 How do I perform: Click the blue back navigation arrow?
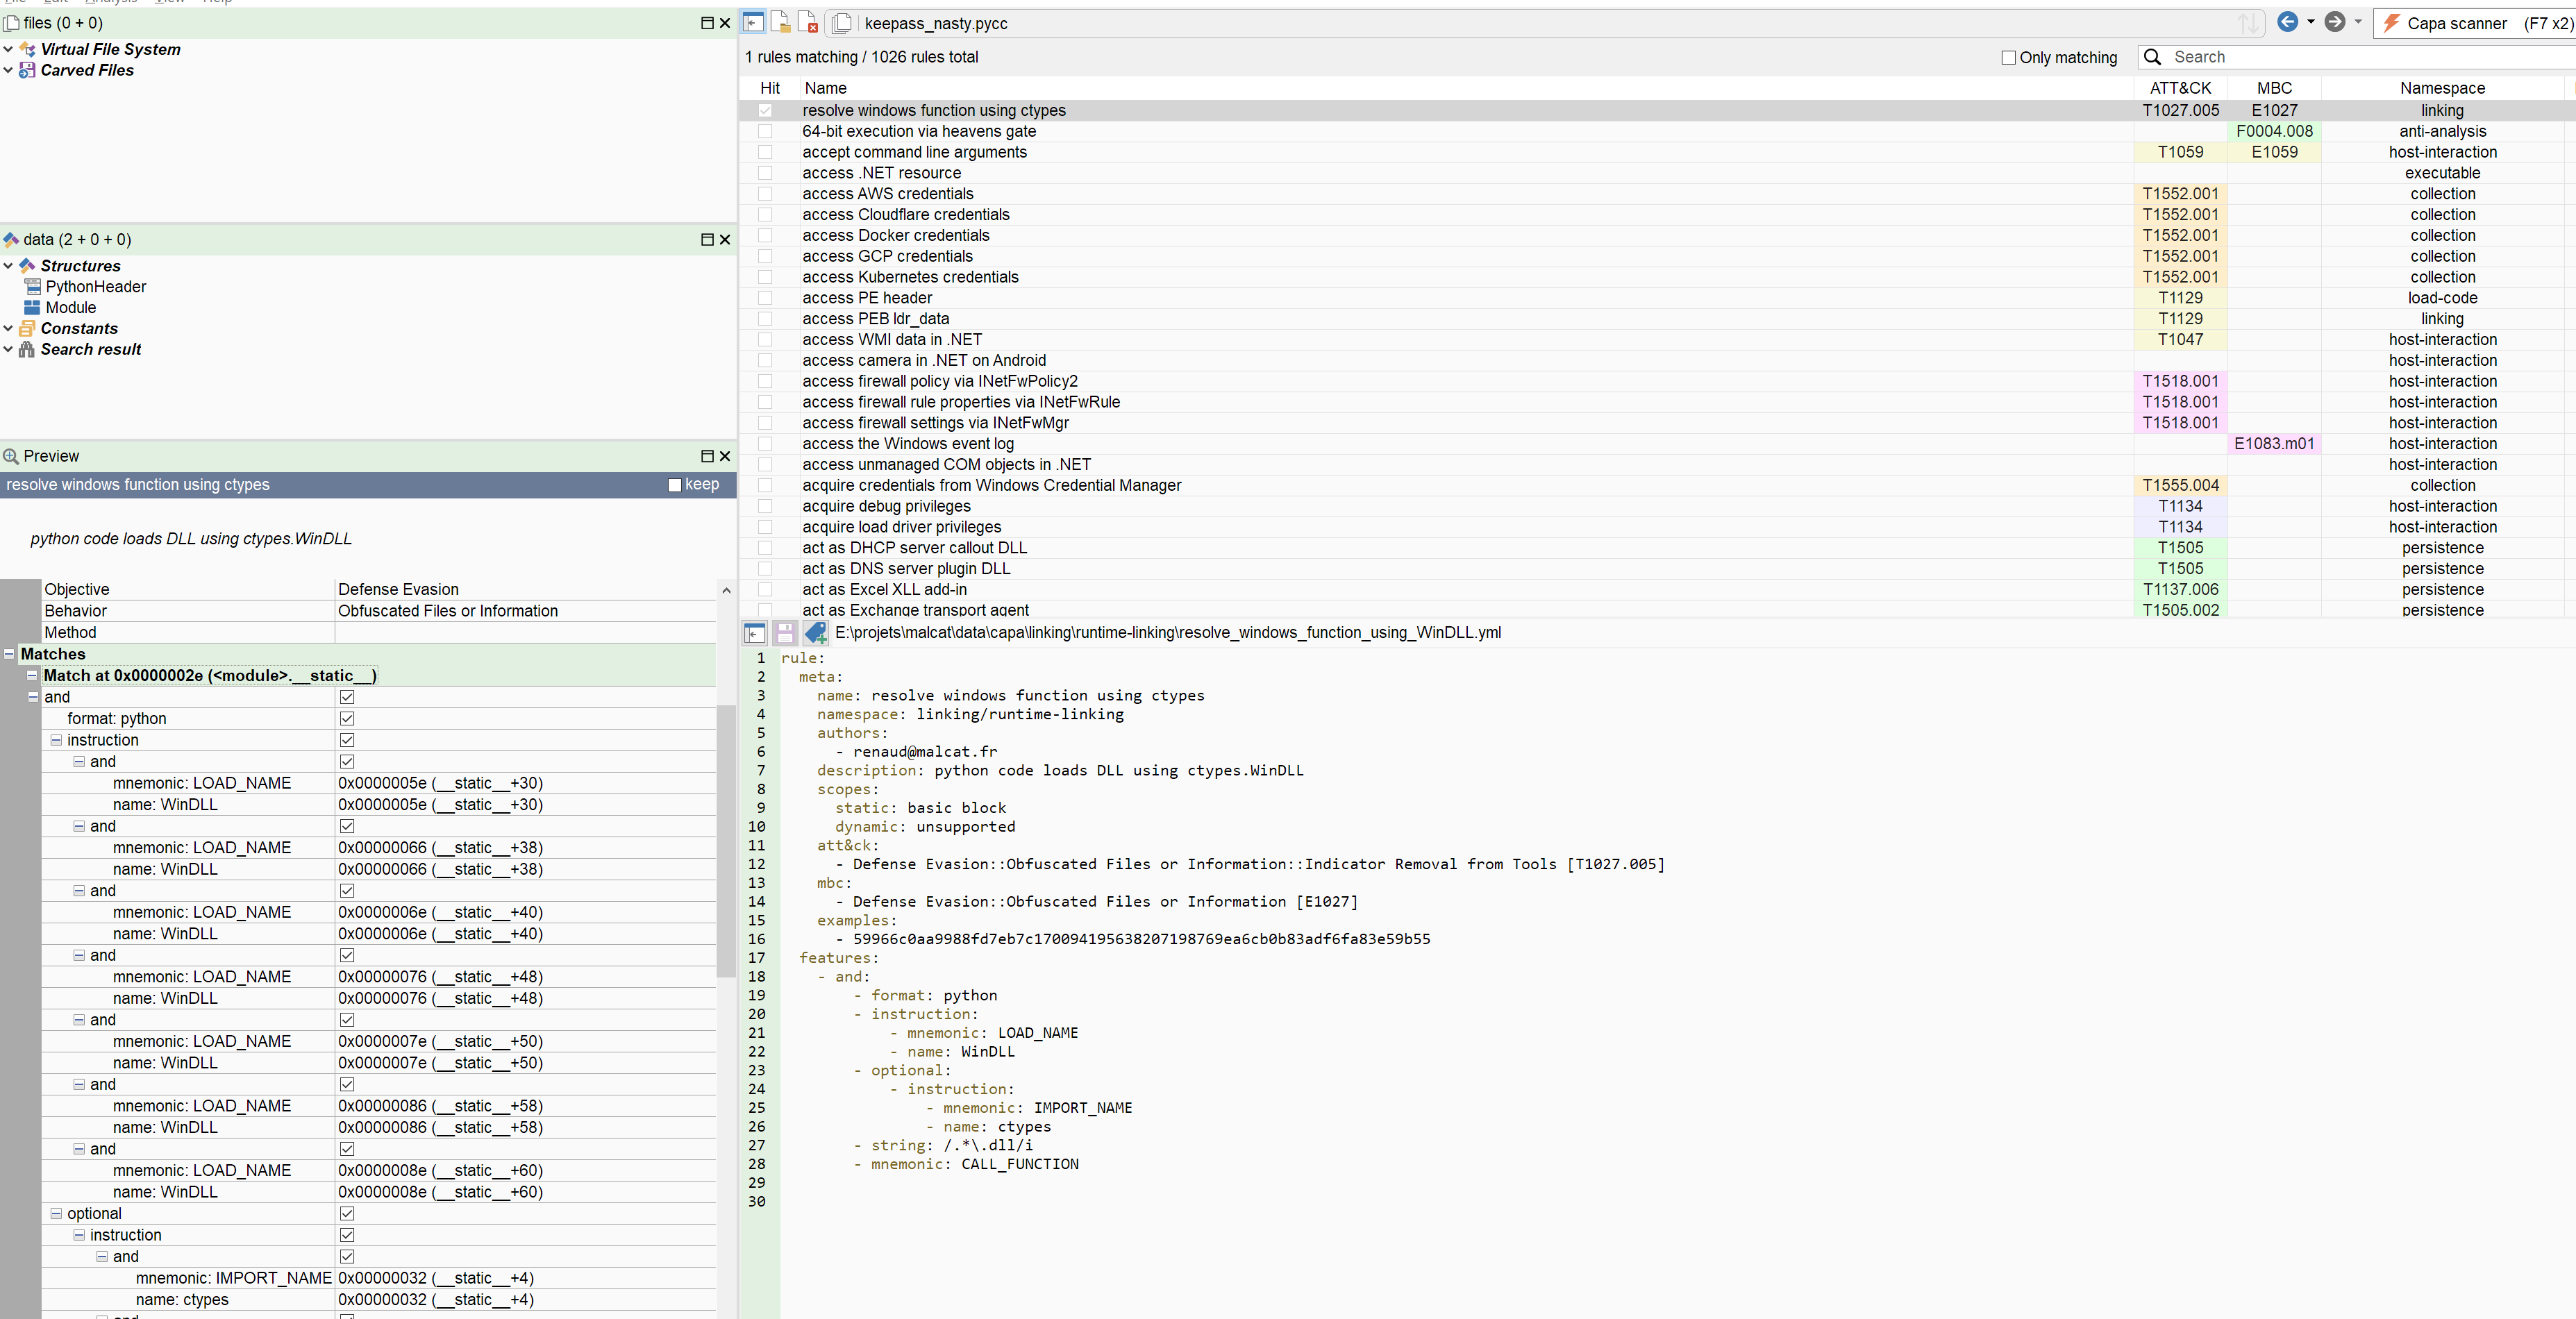[x=2287, y=22]
